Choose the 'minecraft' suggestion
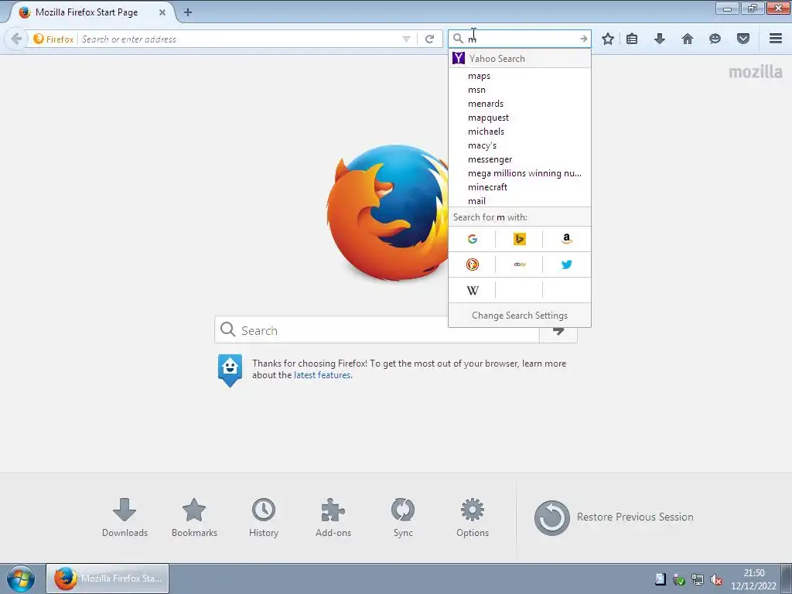The width and height of the screenshot is (792, 594). tap(519, 187)
